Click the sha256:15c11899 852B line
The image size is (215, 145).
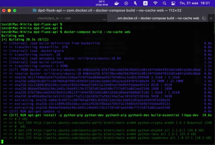coord(87,85)
